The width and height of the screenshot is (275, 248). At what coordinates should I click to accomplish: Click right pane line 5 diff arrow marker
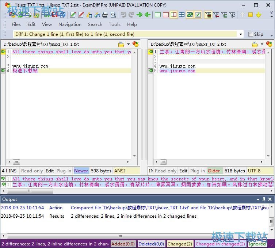(x=150, y=71)
